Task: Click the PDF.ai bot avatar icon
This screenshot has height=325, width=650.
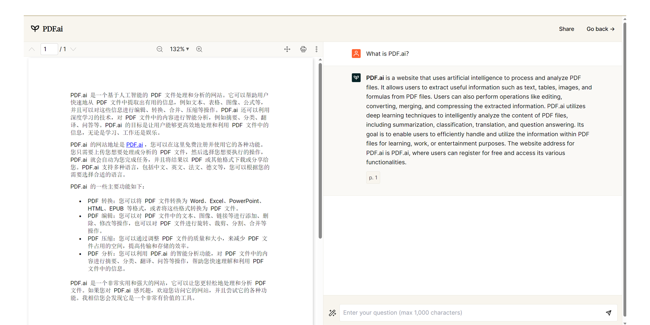Action: [356, 78]
